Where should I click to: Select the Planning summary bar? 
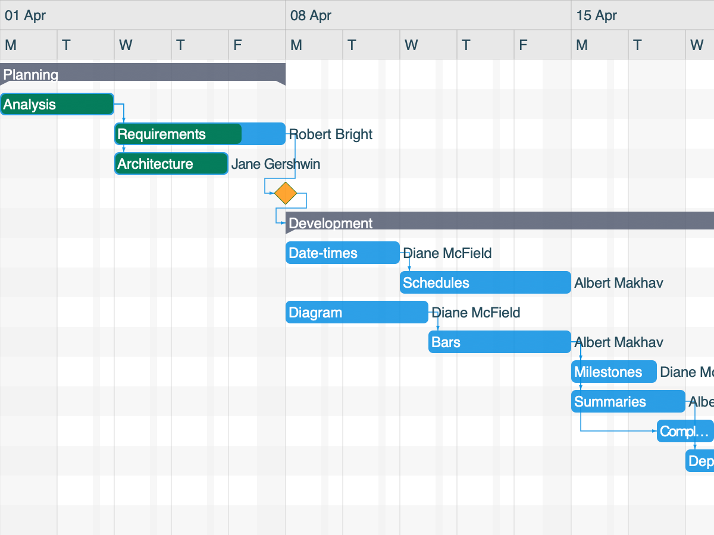[143, 73]
